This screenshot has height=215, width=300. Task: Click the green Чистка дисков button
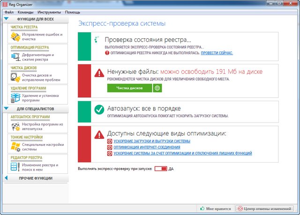point(129,88)
